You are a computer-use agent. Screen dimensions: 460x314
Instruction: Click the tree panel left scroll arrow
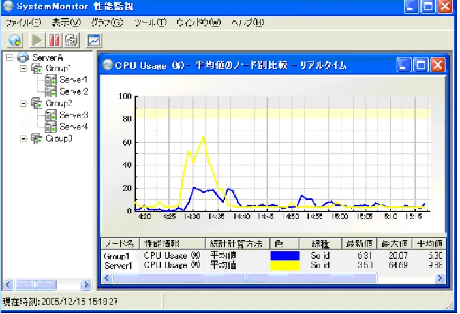pos(8,285)
